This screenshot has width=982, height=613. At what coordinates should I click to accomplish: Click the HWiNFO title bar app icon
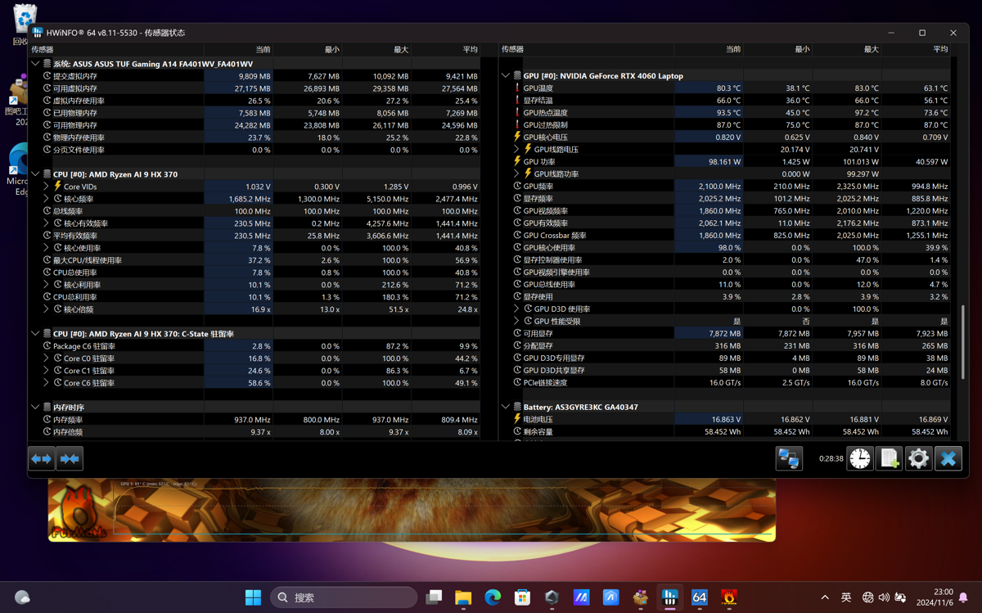pos(38,33)
